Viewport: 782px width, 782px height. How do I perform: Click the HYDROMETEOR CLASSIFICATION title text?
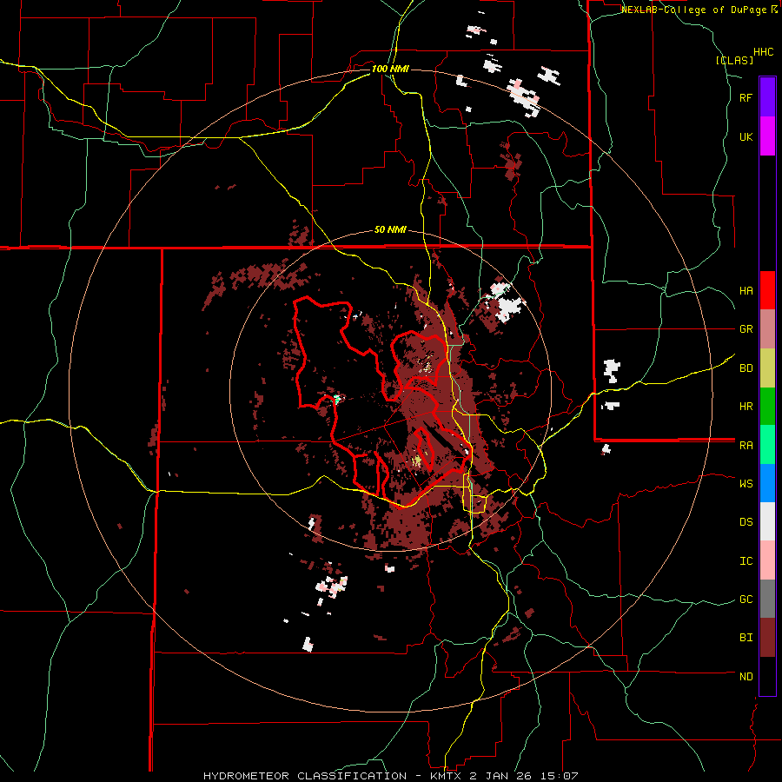305,776
